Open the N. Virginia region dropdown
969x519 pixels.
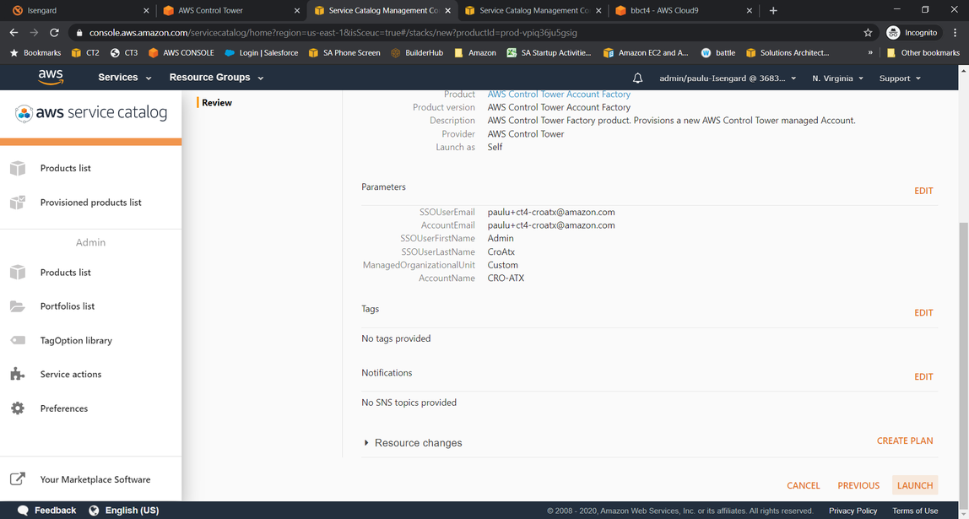click(837, 78)
